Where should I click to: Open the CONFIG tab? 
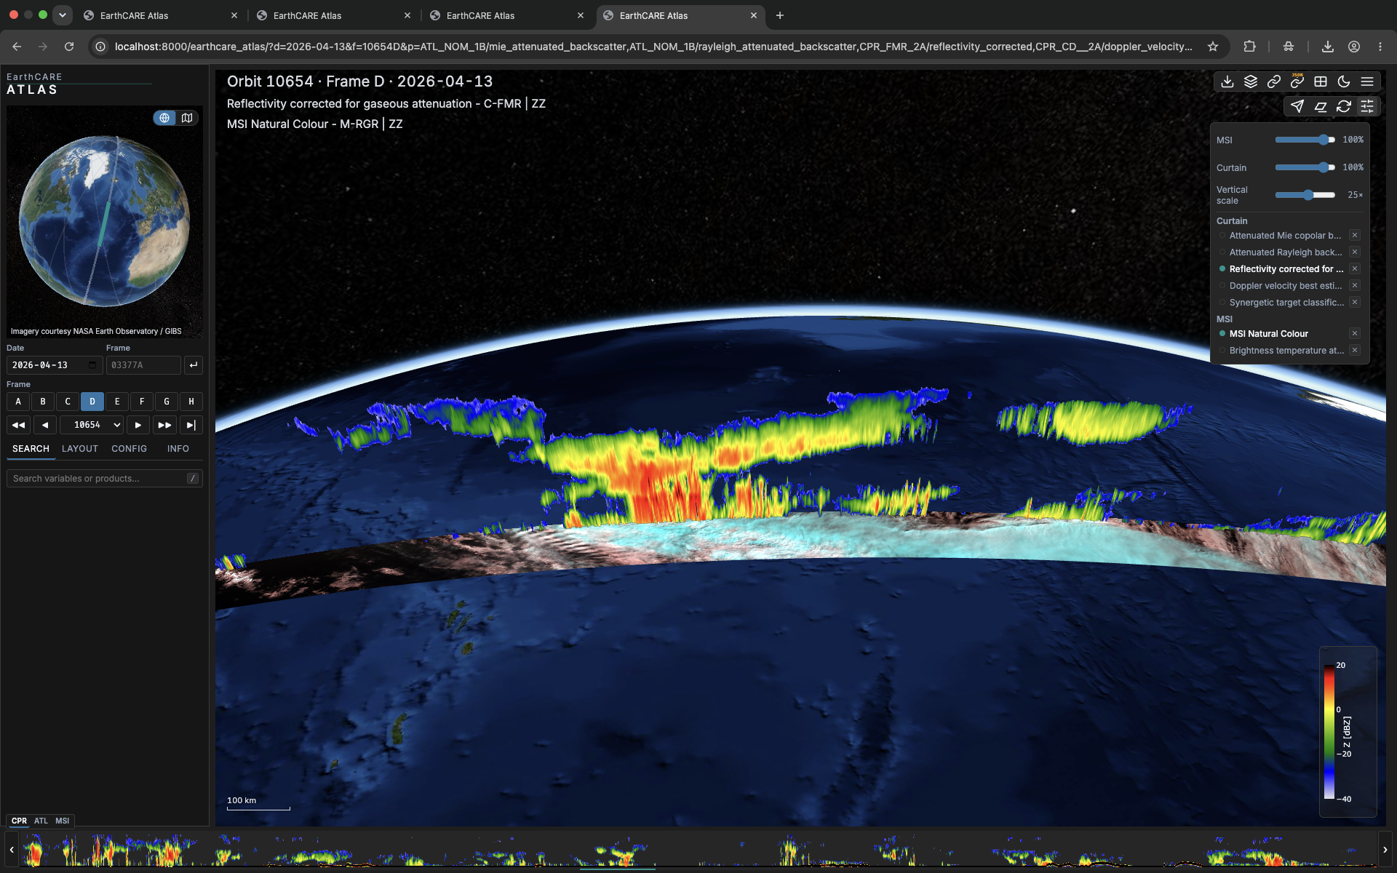point(130,449)
